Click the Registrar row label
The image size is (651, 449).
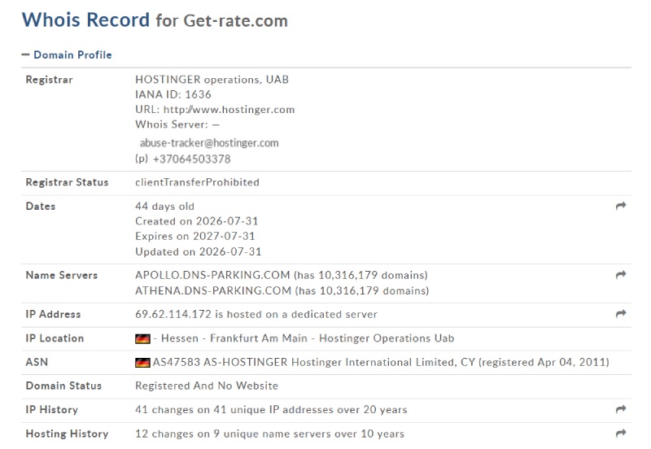(49, 80)
